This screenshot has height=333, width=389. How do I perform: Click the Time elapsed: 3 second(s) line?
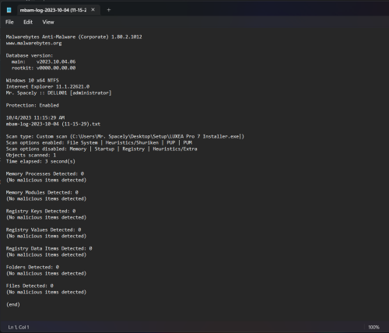[40, 161]
